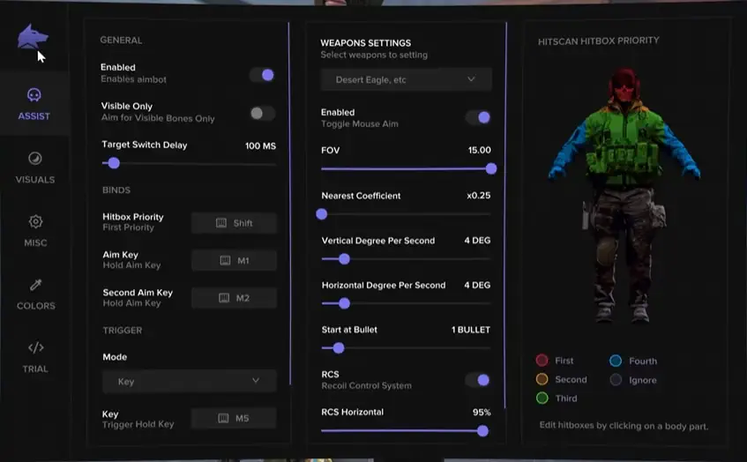The width and height of the screenshot is (747, 462).
Task: Click the wolf logo in the sidebar
Action: [x=34, y=37]
